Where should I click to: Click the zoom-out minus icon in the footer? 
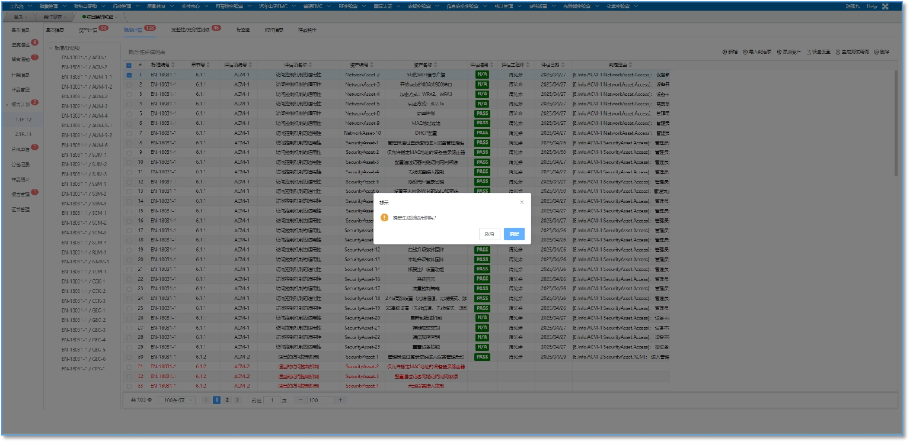(x=301, y=400)
